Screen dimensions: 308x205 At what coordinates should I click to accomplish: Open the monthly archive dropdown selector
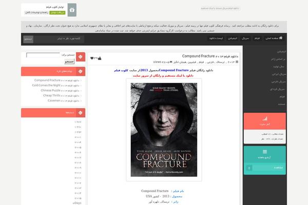[x=265, y=168]
